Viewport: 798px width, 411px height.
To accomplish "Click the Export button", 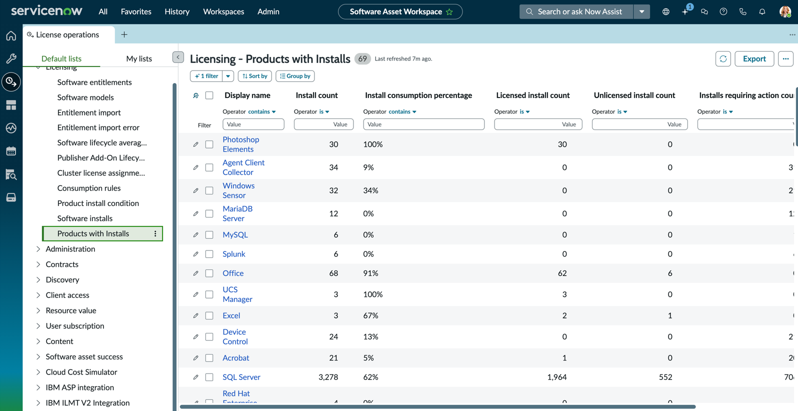I will point(754,59).
